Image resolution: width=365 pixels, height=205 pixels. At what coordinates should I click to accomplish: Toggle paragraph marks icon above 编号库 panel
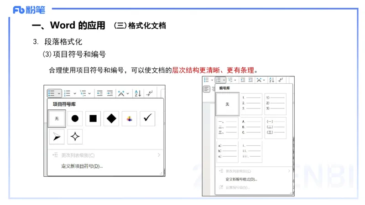click(280, 80)
